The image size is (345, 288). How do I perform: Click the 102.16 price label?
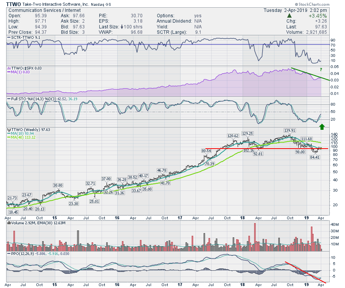tap(248, 151)
